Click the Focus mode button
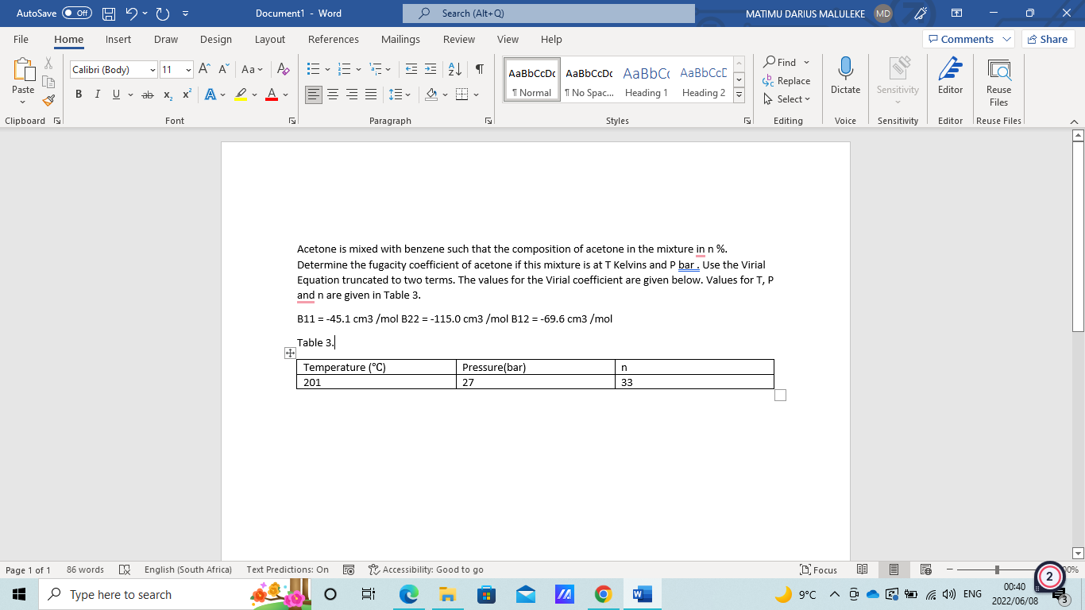Viewport: 1085px width, 610px height. click(x=819, y=569)
